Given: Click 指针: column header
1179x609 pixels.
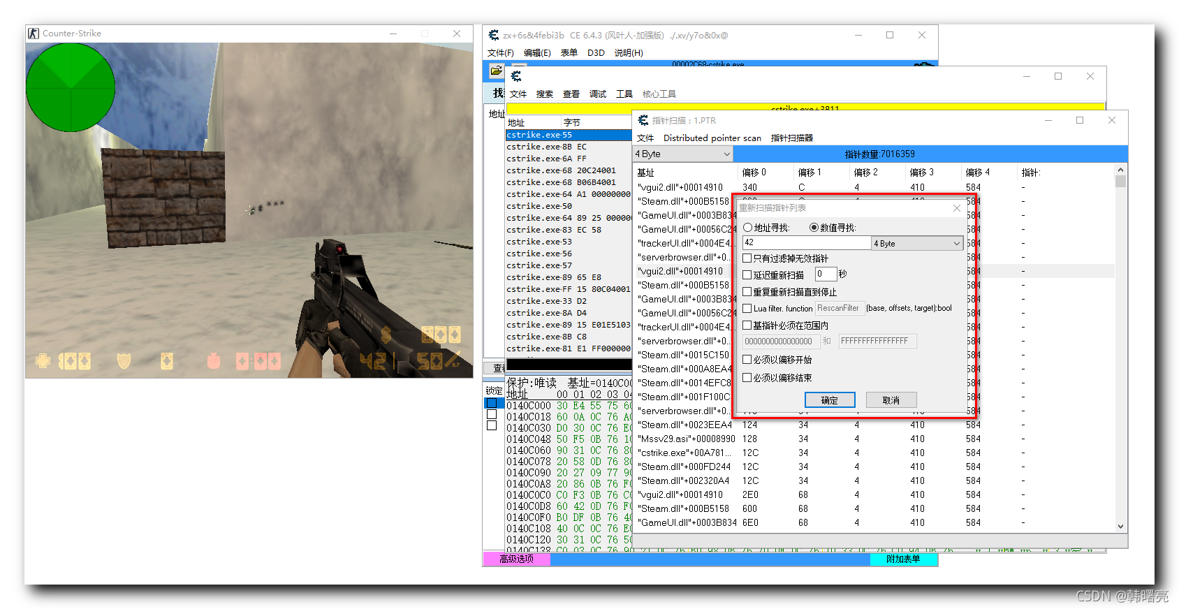Looking at the screenshot, I should coord(1066,173).
